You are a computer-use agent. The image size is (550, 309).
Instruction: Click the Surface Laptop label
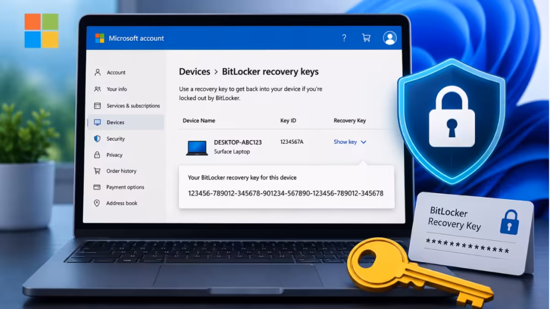pyautogui.click(x=232, y=152)
